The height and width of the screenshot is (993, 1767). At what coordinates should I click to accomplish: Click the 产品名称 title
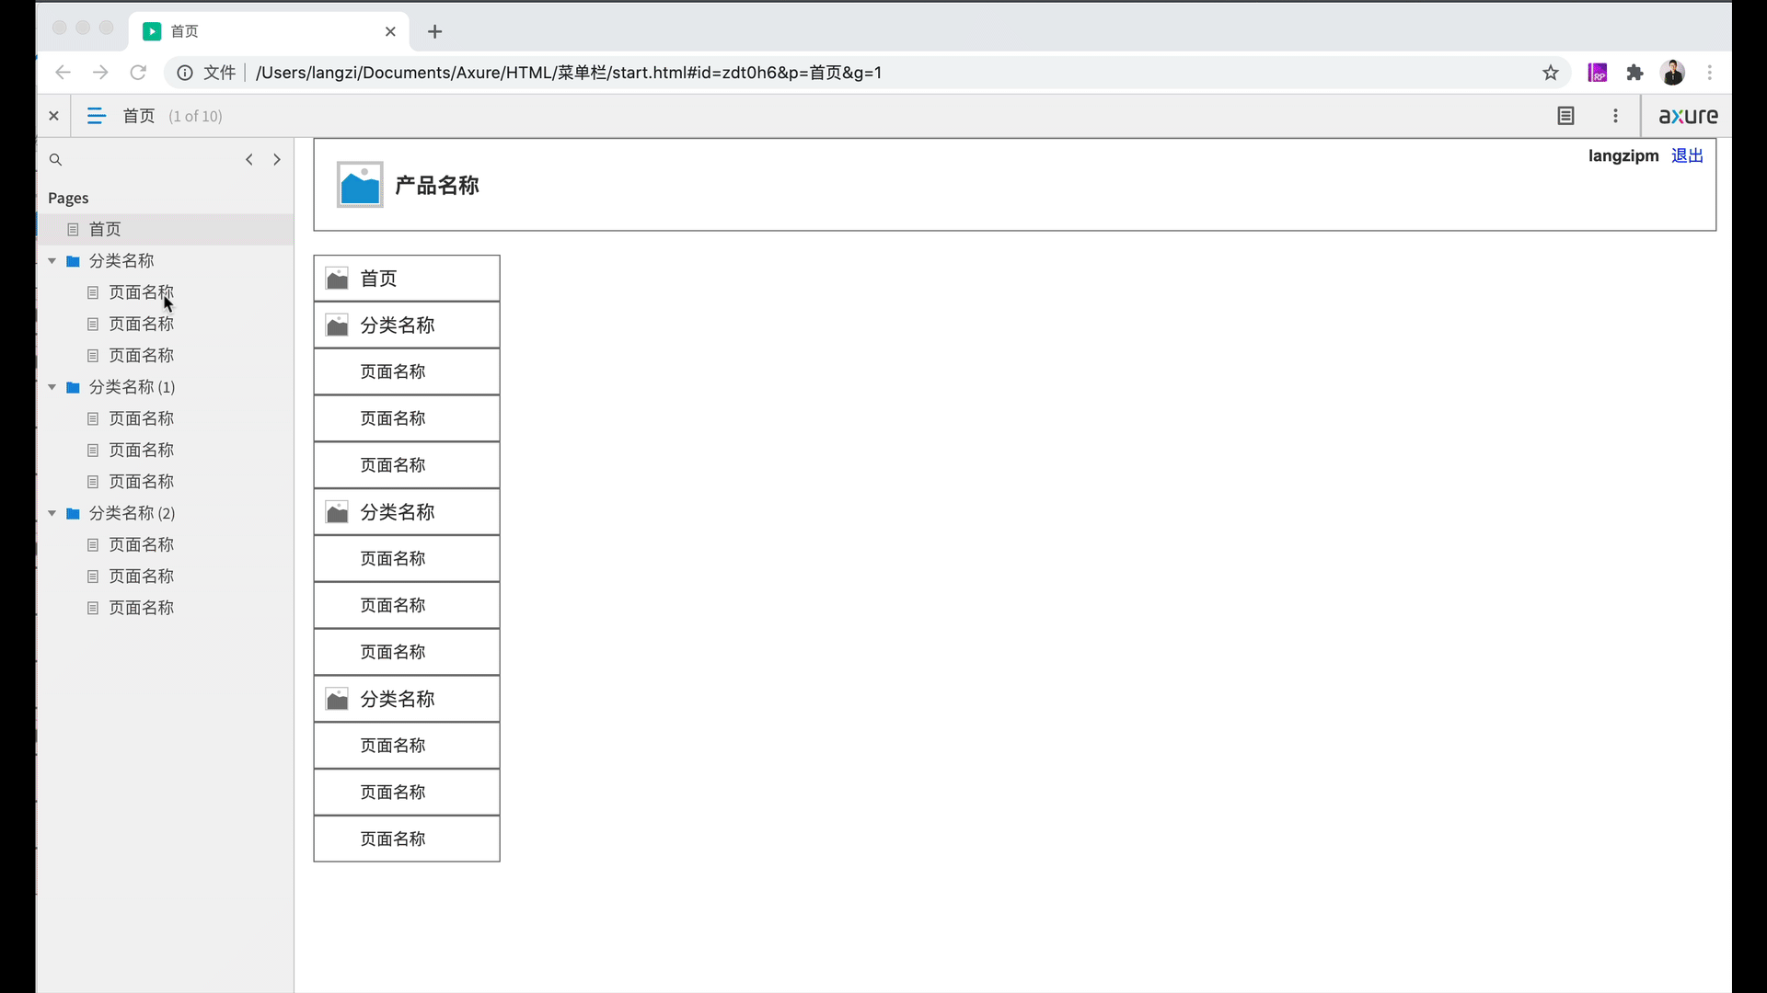point(437,186)
